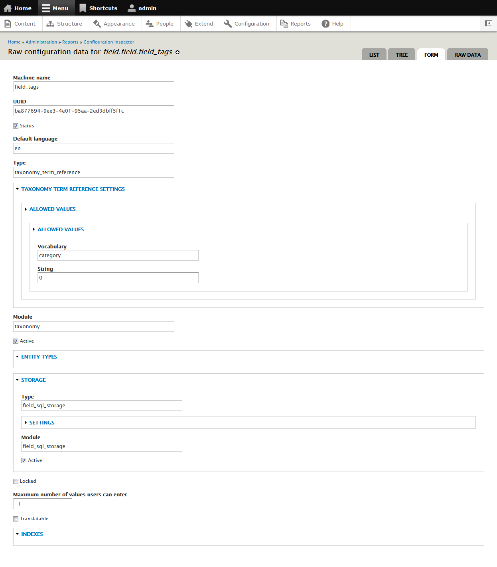This screenshot has width=497, height=567.
Task: Open the TREE tab
Action: click(401, 55)
